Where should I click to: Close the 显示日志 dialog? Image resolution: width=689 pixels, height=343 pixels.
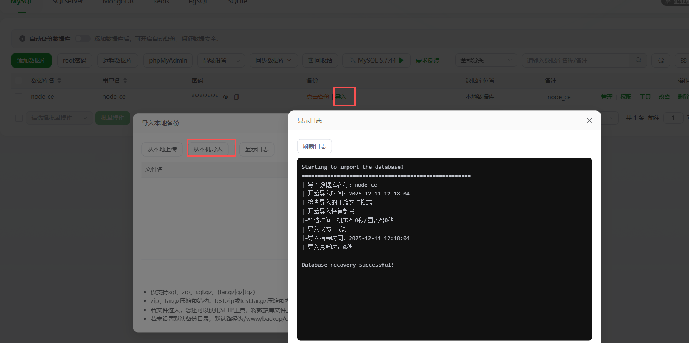pos(589,120)
